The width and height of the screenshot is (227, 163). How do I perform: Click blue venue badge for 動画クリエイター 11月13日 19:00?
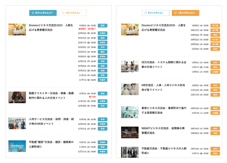103,101
